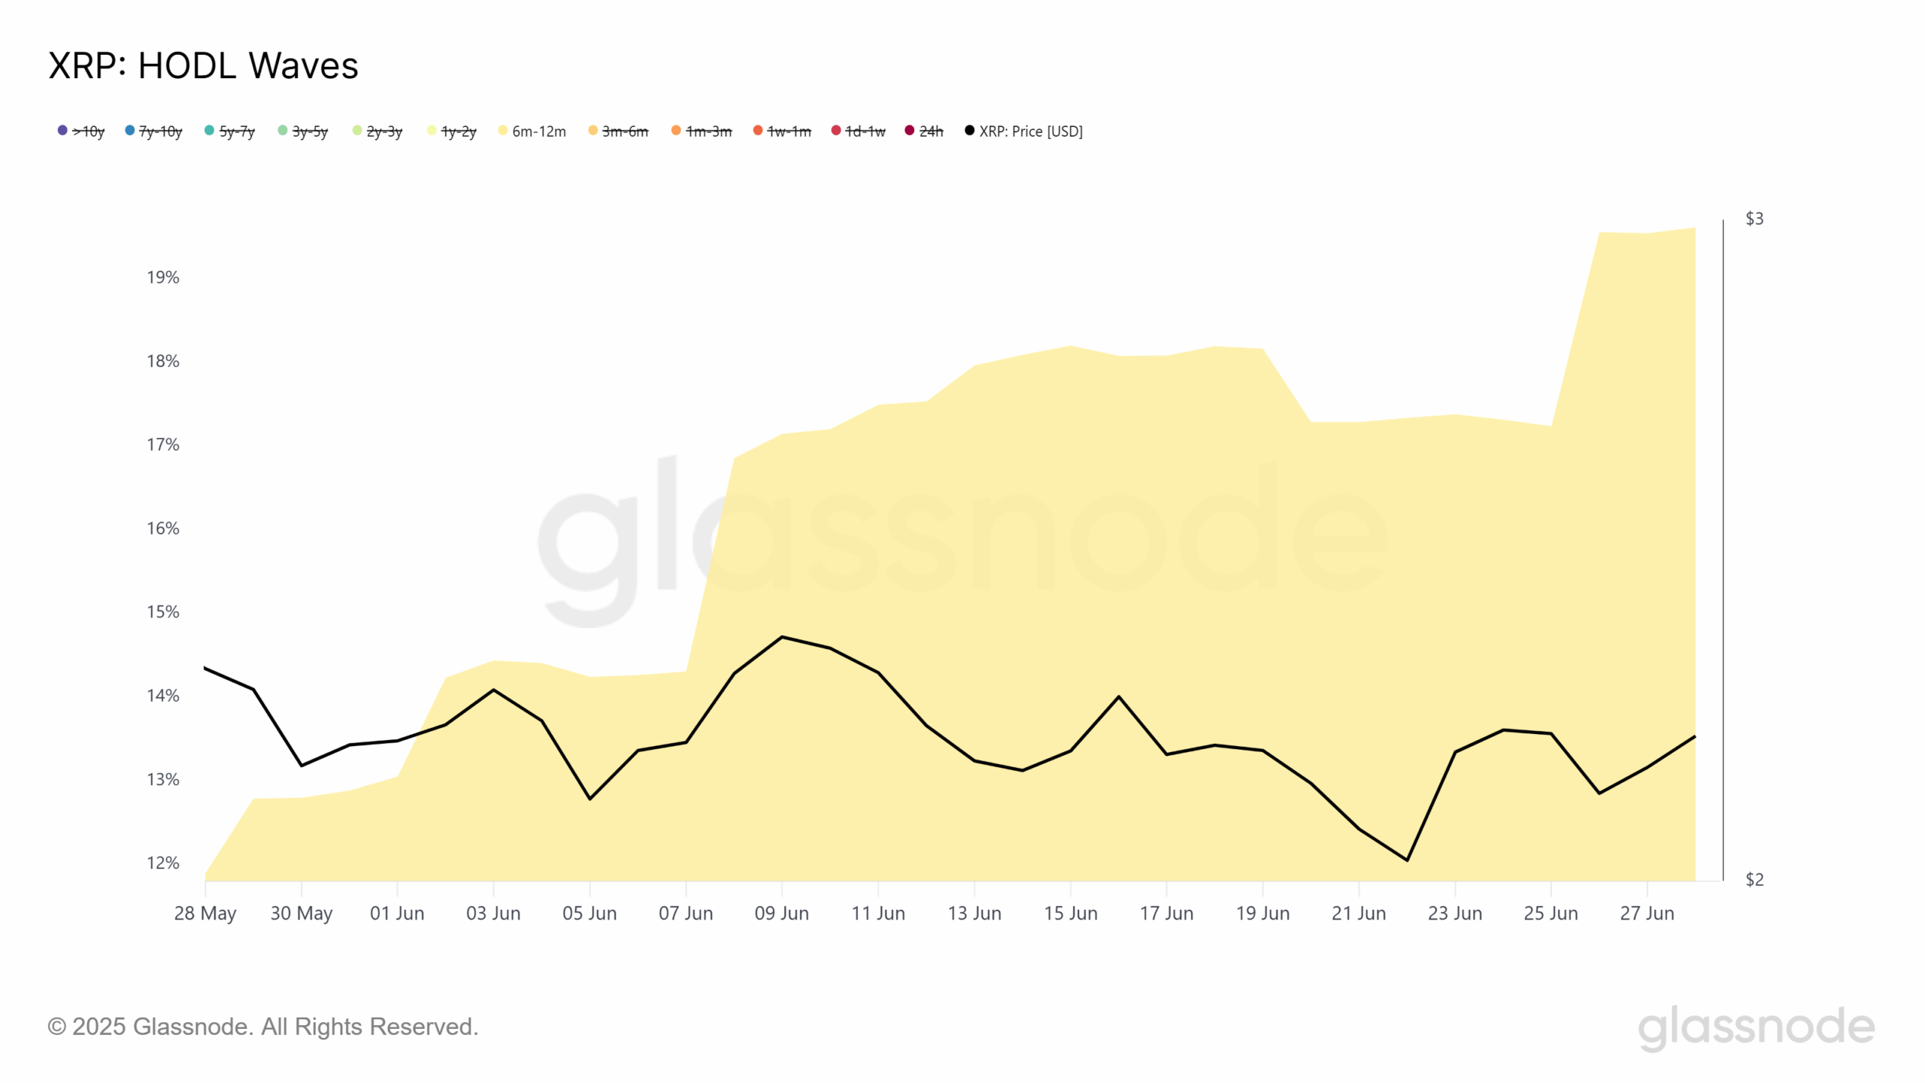Select the 09 Jun date on x-axis
Viewport: 1925px width, 1083px height.
[781, 913]
